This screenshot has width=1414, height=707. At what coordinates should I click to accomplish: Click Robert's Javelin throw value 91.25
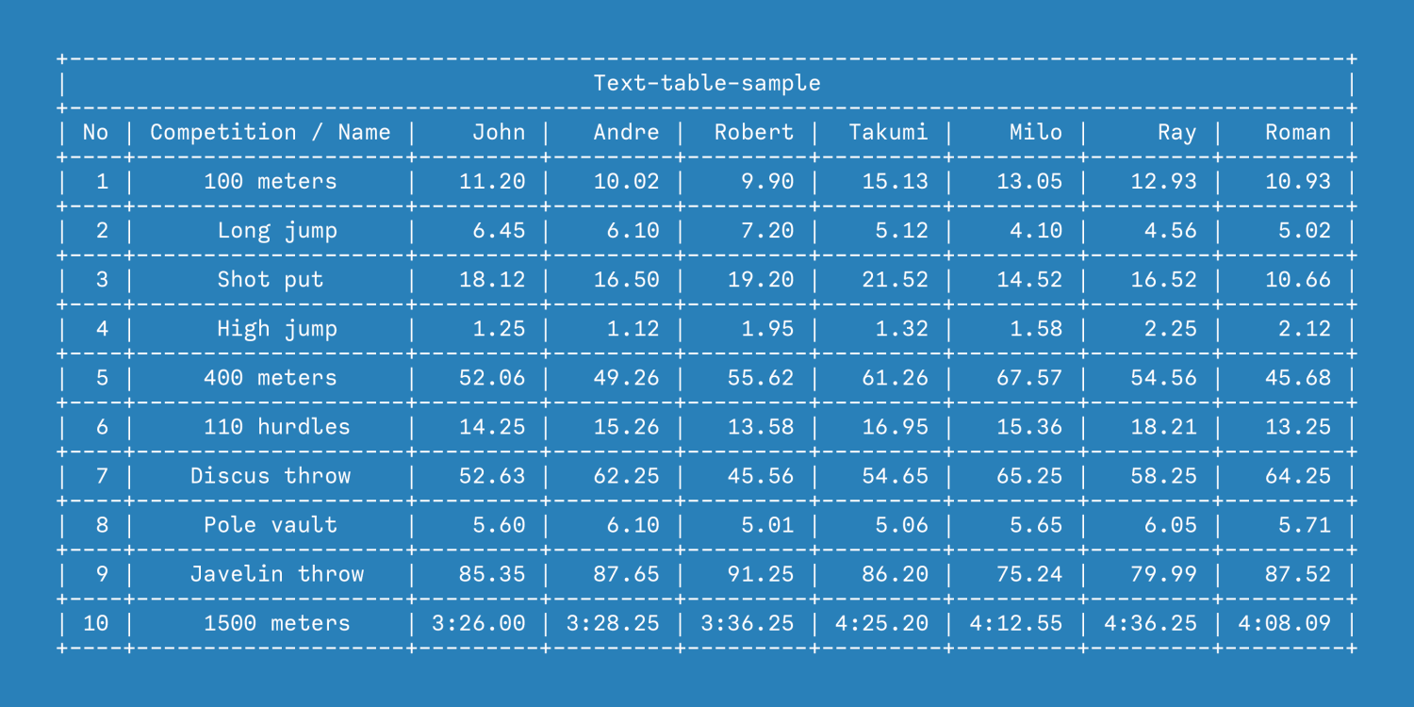pyautogui.click(x=761, y=574)
